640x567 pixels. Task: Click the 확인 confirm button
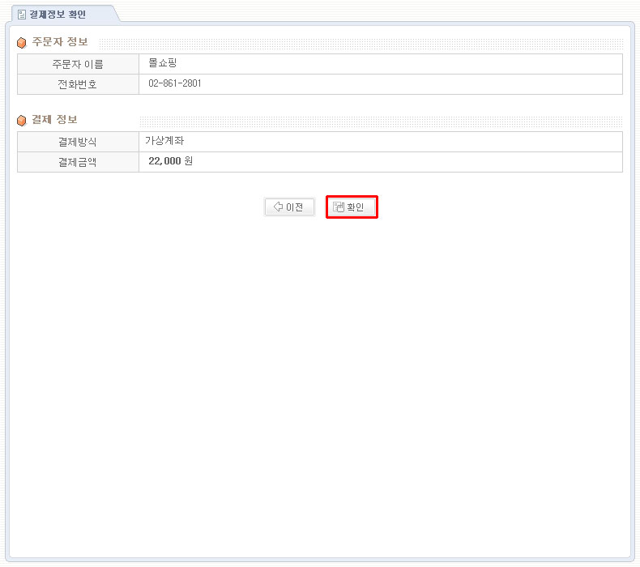coord(352,207)
